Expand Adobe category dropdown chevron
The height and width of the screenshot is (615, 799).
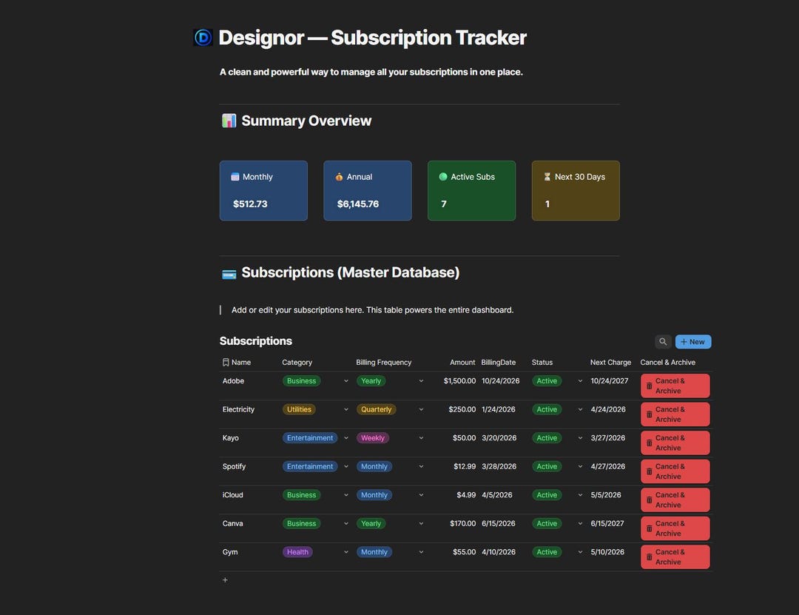(x=346, y=381)
